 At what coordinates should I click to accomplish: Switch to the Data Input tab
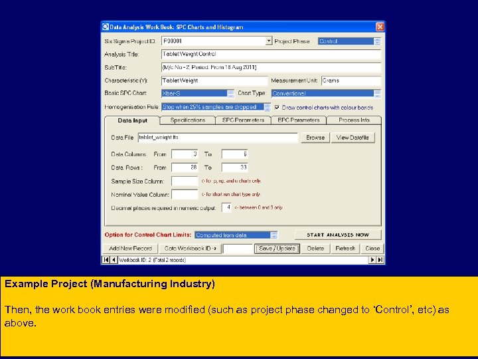[132, 120]
